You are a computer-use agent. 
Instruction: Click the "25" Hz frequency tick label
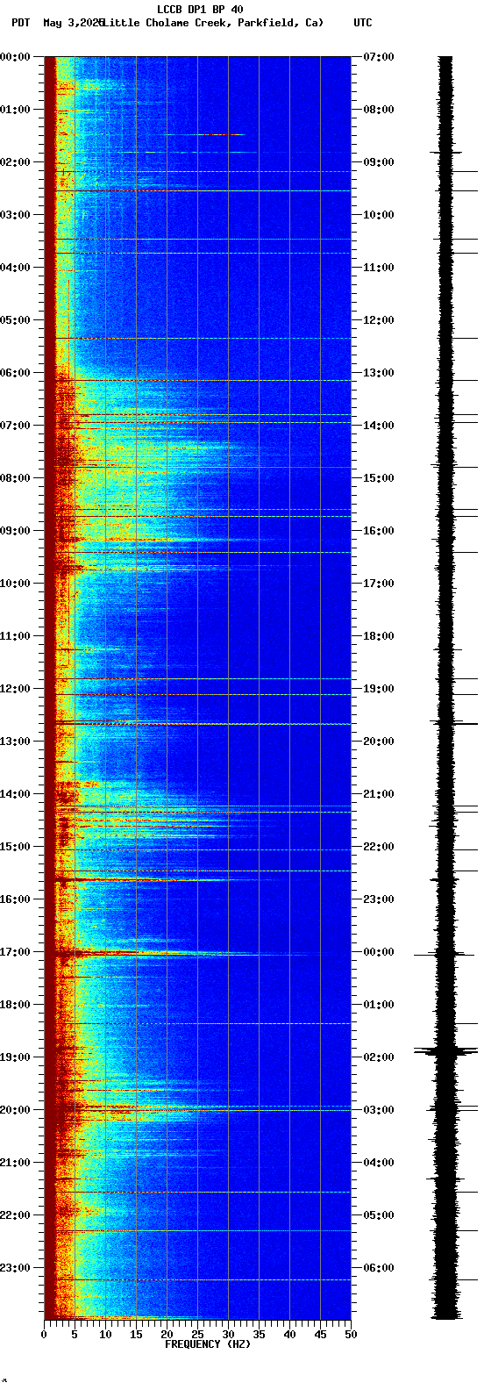pyautogui.click(x=197, y=1335)
